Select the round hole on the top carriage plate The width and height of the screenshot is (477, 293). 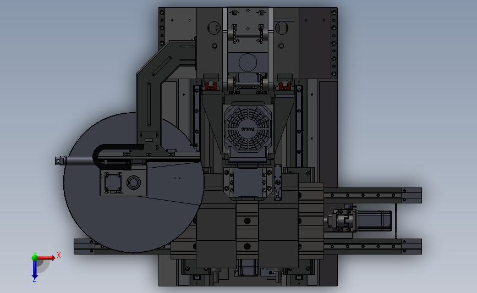point(248,62)
